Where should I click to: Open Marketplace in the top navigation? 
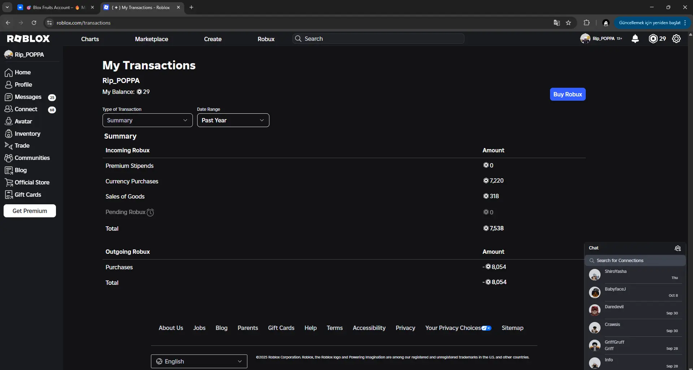[151, 39]
